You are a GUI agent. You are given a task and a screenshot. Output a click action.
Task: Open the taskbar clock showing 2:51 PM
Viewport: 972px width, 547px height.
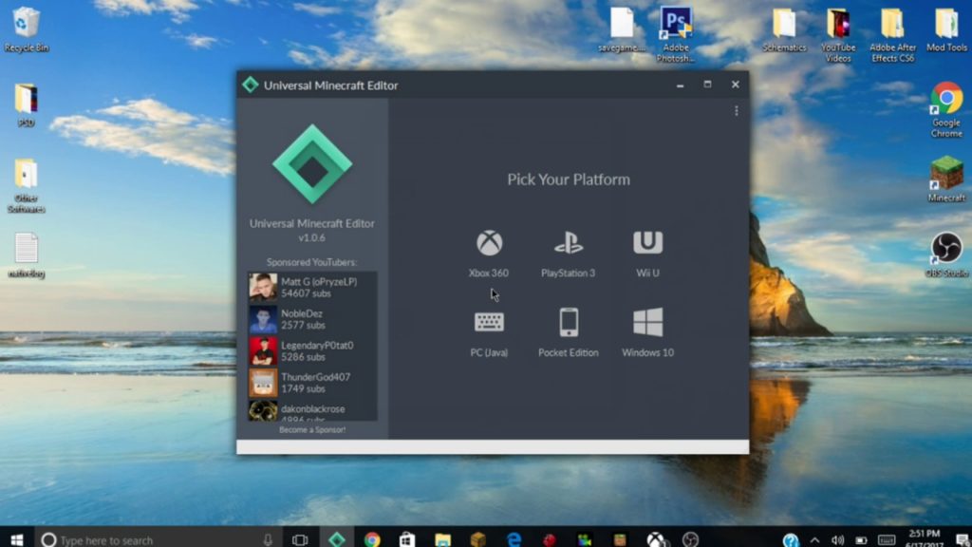(x=925, y=538)
